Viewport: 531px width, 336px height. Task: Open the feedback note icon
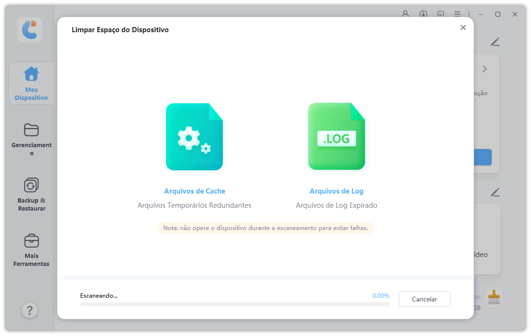point(441,14)
